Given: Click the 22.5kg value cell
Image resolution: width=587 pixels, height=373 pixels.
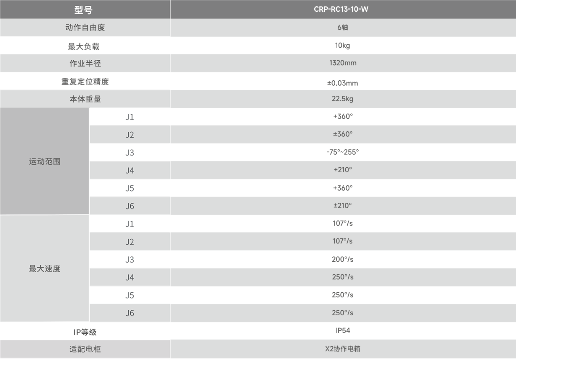Looking at the screenshot, I should [x=342, y=99].
